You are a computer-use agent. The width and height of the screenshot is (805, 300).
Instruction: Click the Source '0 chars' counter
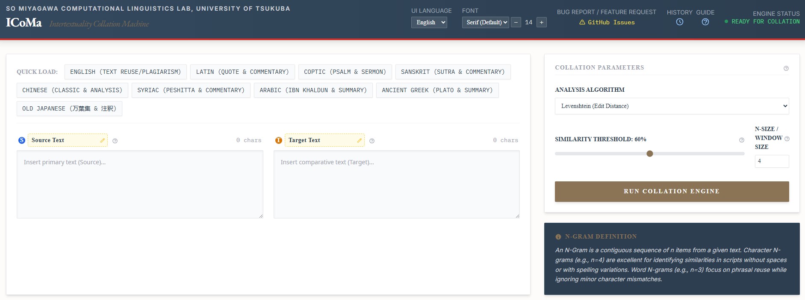[x=249, y=140]
